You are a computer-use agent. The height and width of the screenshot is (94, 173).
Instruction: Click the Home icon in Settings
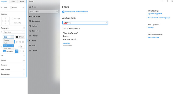point(30,7)
